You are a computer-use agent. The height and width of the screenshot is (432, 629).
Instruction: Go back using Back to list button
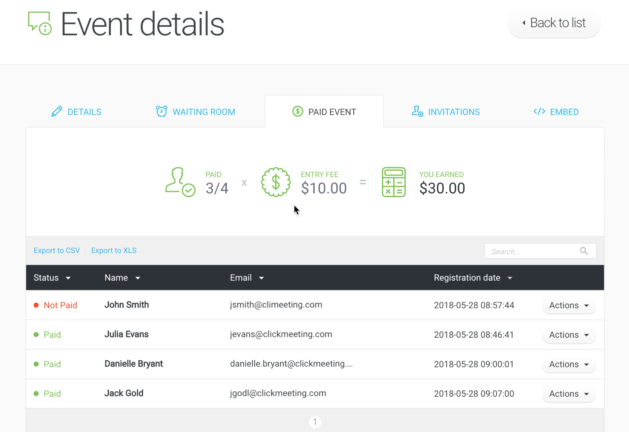pyautogui.click(x=554, y=23)
